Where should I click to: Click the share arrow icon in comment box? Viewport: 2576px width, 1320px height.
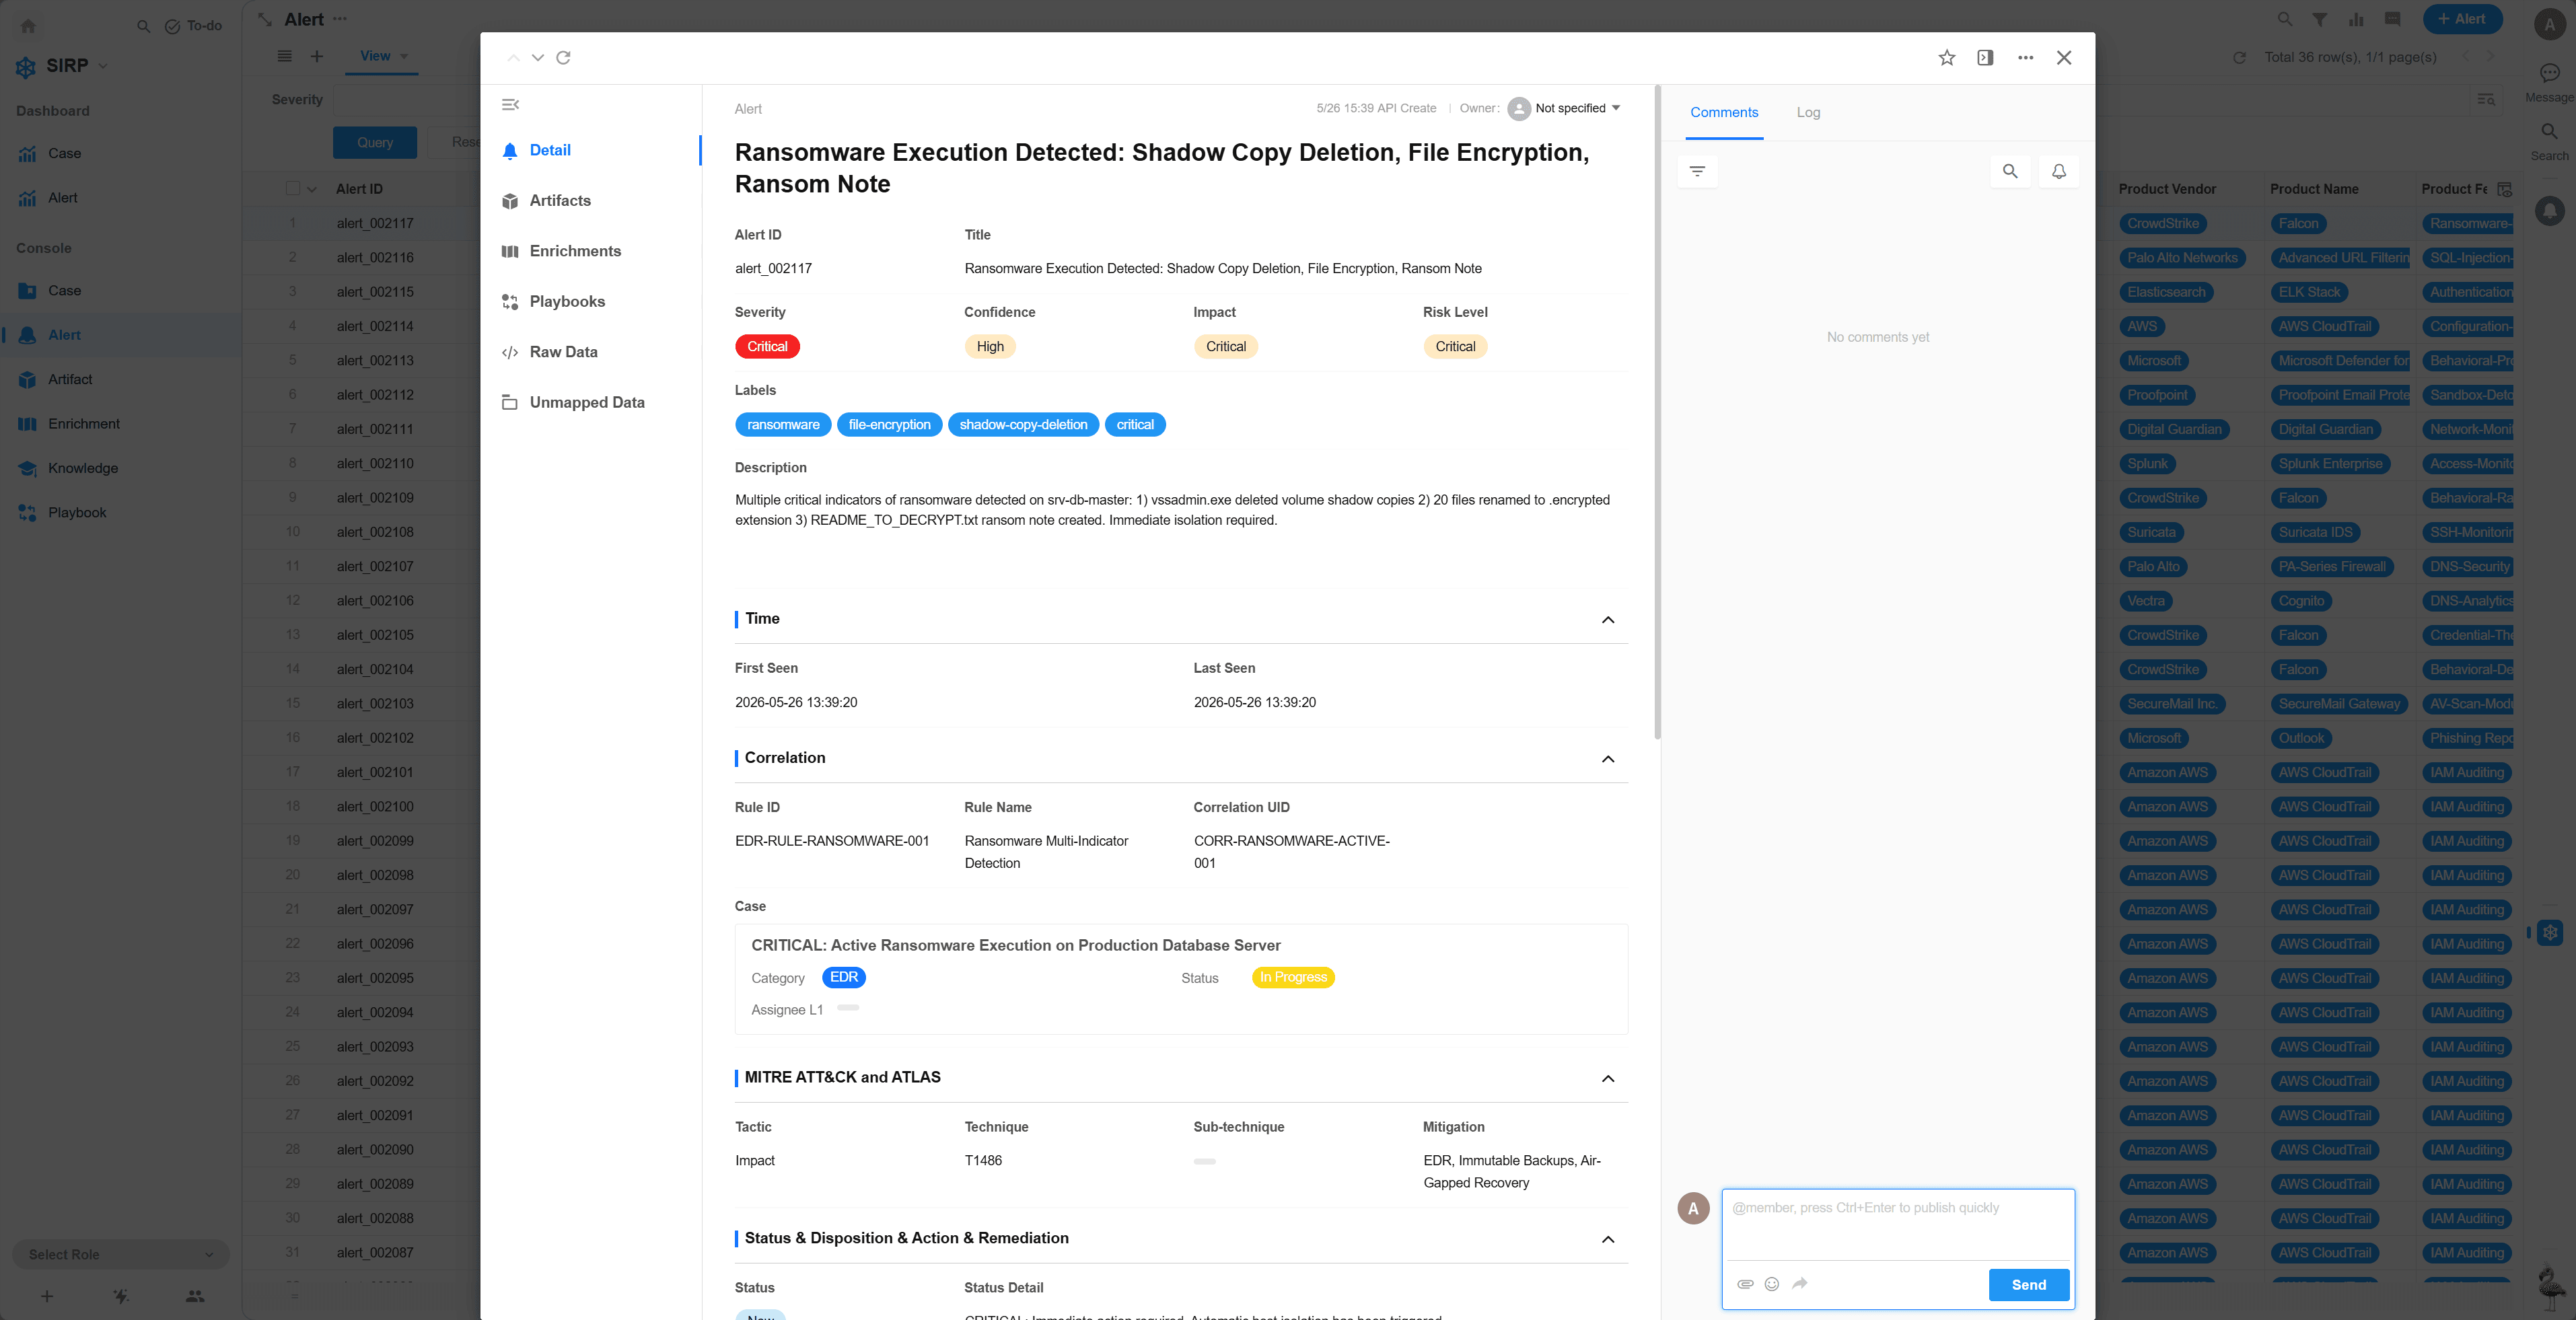(1800, 1284)
